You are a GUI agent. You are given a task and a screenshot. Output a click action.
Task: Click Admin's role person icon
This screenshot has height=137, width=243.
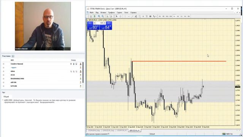pos(80,71)
